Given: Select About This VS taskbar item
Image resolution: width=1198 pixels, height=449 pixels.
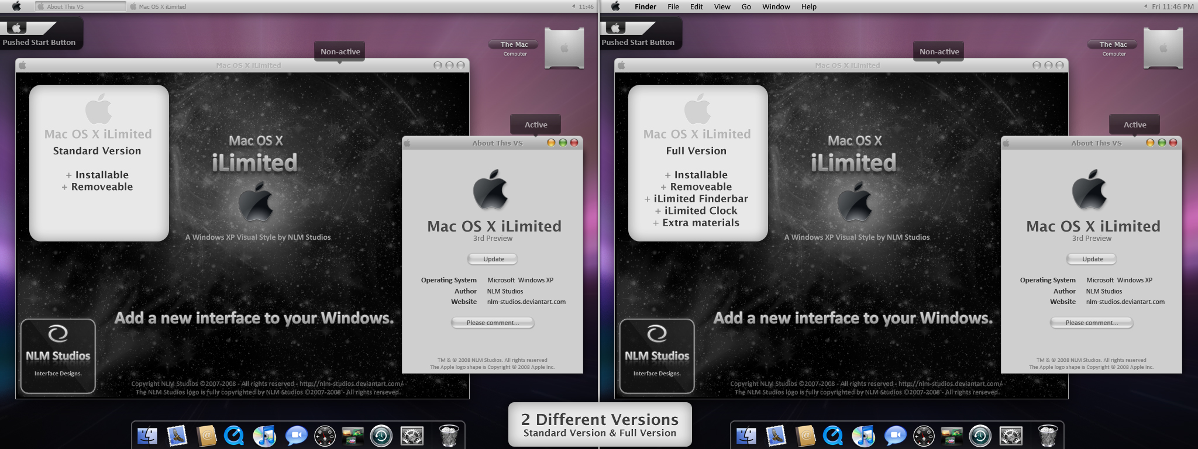Looking at the screenshot, I should [x=80, y=6].
